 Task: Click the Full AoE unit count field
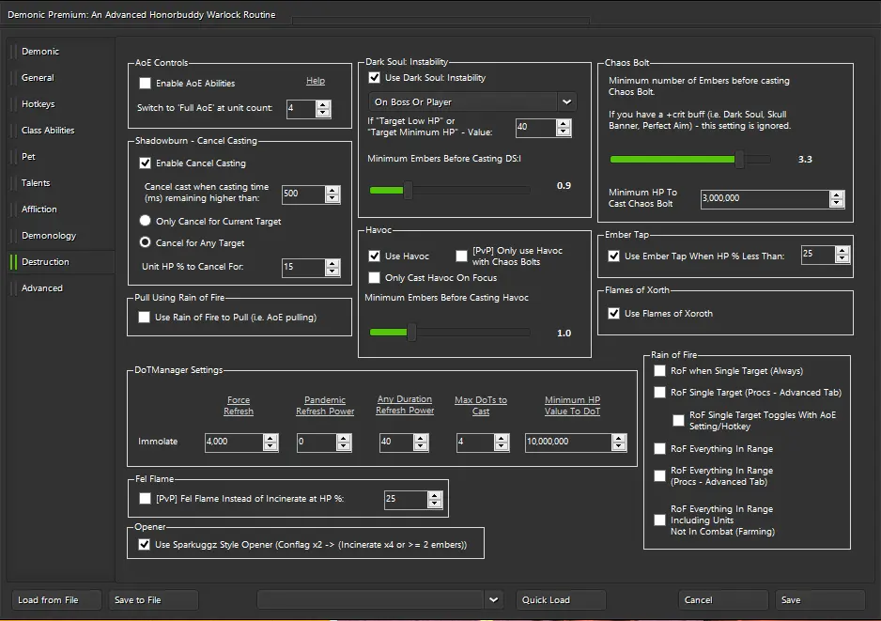click(x=301, y=108)
